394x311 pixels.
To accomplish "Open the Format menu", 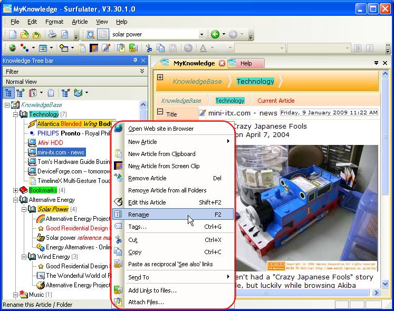I will point(54,22).
